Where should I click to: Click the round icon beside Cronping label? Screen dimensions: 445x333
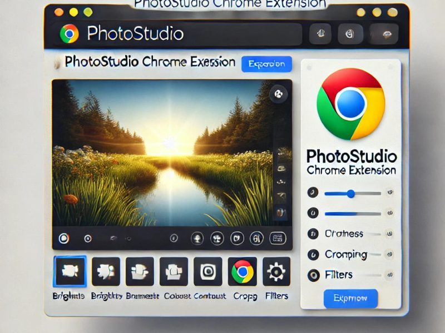[313, 255]
